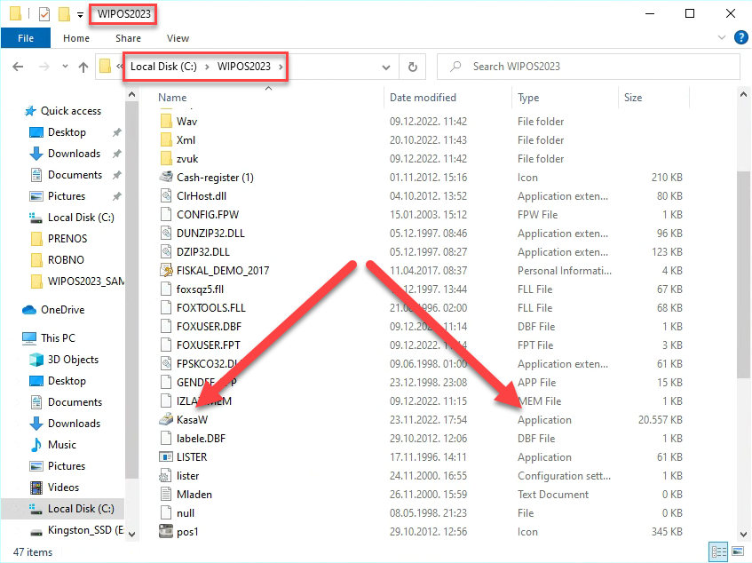Open 3D Objects in navigation pane
This screenshot has height=563, width=752.
(x=73, y=360)
